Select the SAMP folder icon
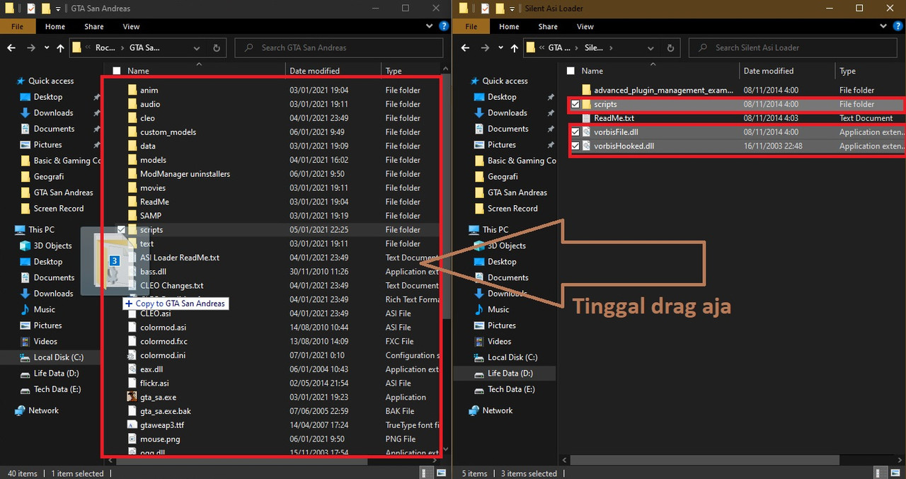906x479 pixels. coord(132,216)
